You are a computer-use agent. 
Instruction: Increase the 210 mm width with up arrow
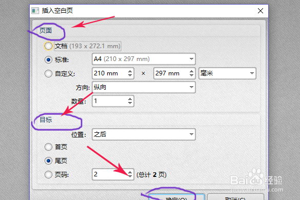point(130,71)
